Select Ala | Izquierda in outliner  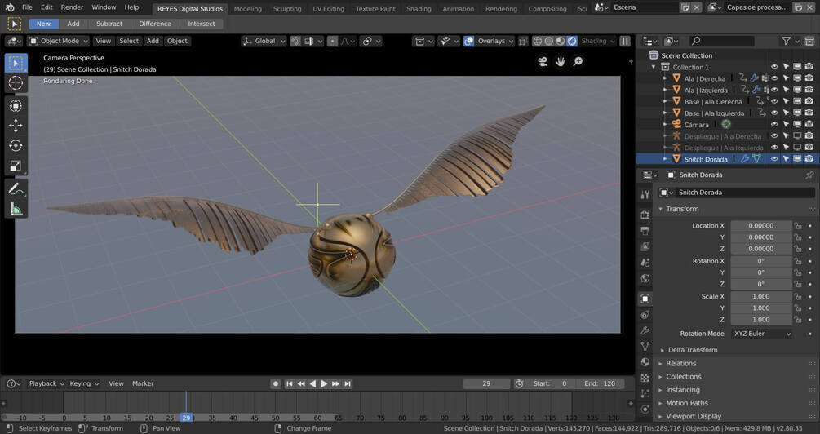click(x=706, y=90)
